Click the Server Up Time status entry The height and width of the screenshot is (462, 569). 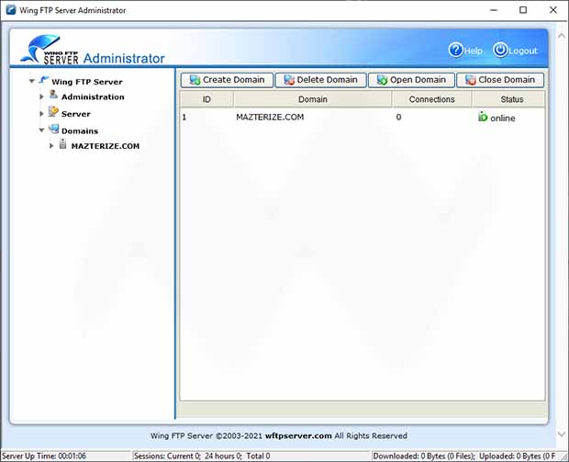click(x=44, y=456)
